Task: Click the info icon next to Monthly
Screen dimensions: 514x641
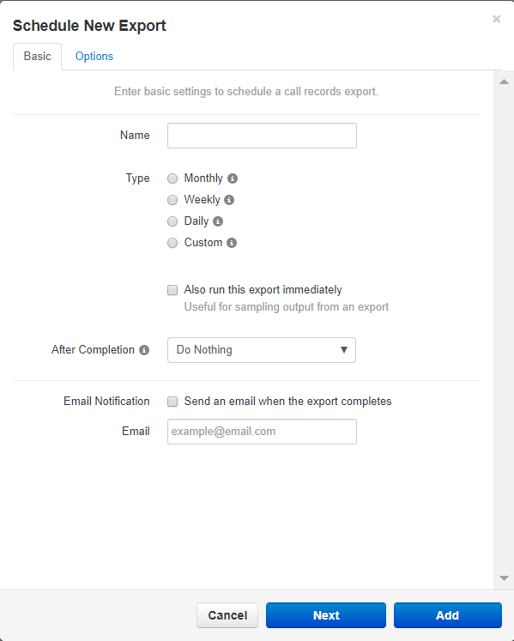Action: (x=233, y=178)
